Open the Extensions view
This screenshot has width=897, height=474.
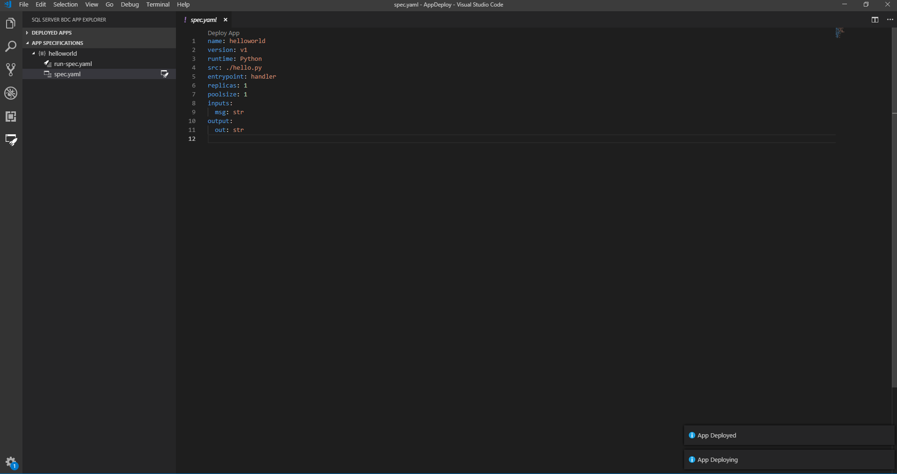(x=10, y=117)
